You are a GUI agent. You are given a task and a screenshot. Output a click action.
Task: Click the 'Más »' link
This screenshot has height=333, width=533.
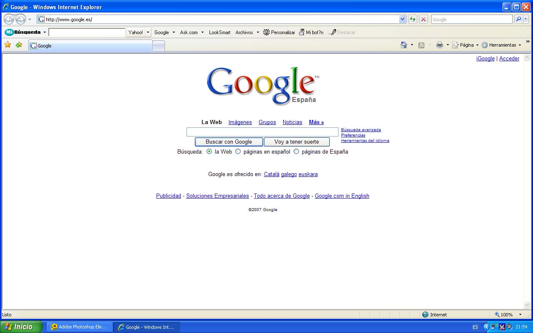click(x=316, y=122)
